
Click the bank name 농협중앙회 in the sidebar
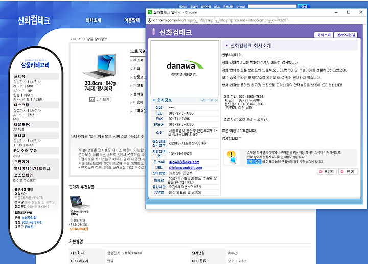(29, 218)
